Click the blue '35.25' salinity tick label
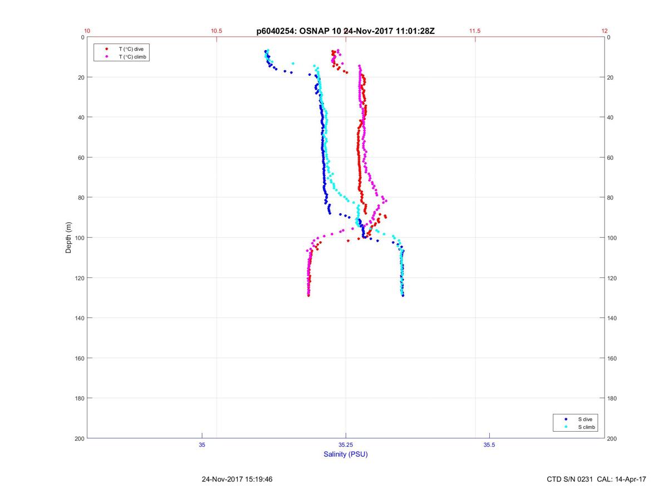This screenshot has height=493, width=668. (x=346, y=445)
